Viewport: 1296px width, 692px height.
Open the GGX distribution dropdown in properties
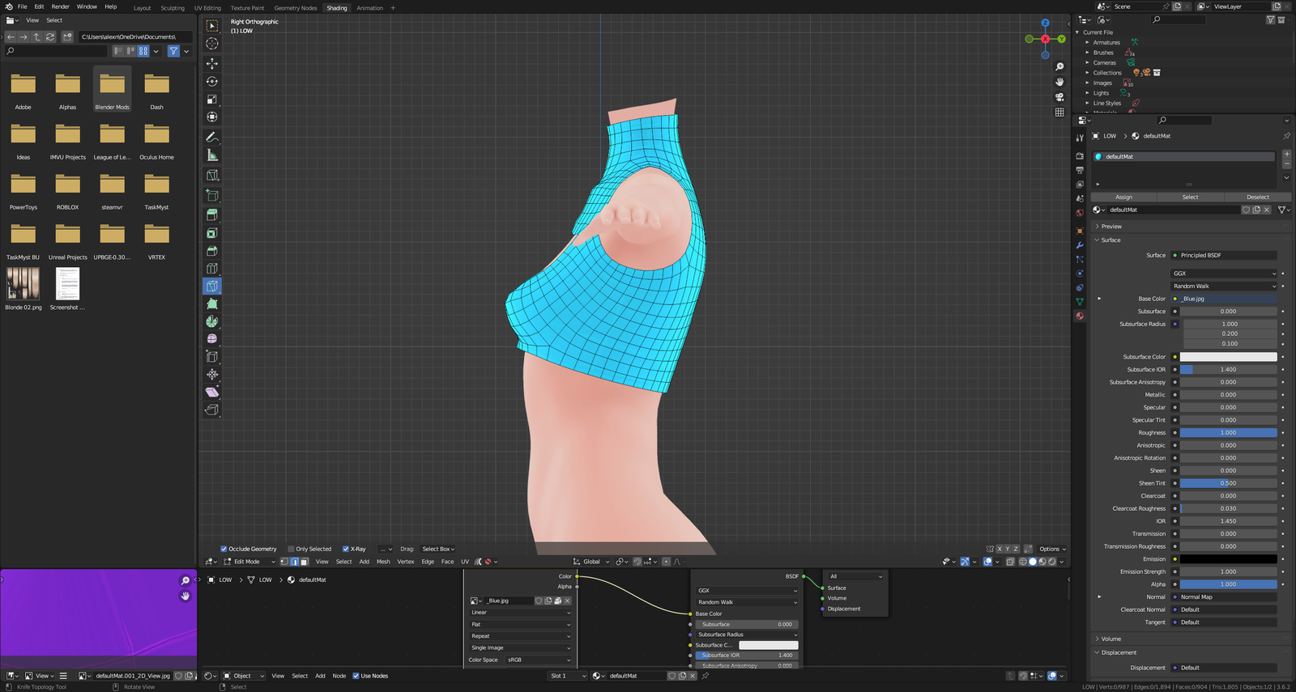coord(1224,274)
